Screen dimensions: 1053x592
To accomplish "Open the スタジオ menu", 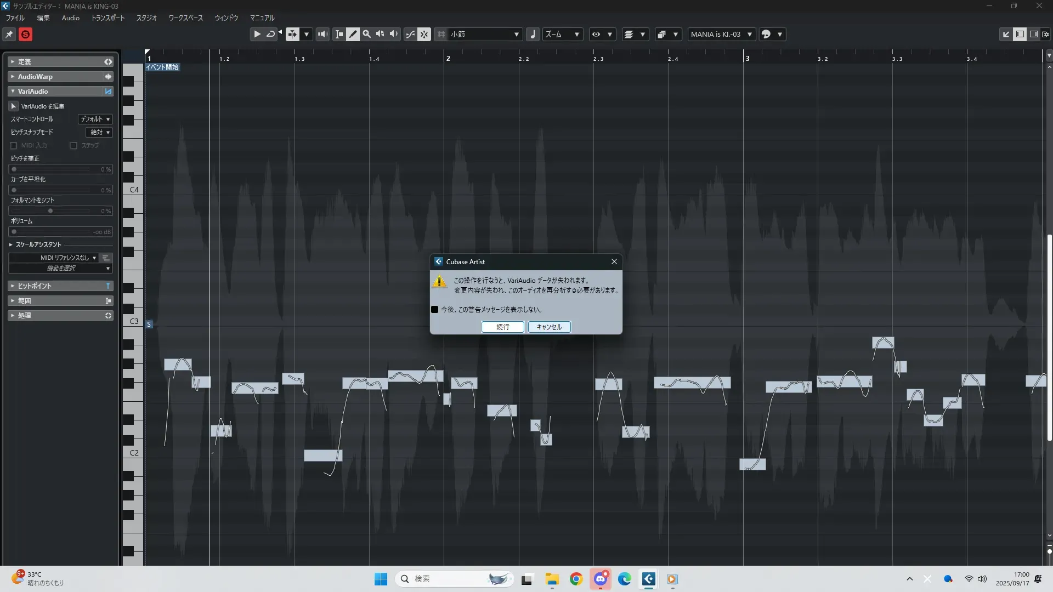I will click(146, 18).
